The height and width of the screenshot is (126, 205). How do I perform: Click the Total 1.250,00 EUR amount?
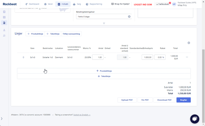click(184, 94)
